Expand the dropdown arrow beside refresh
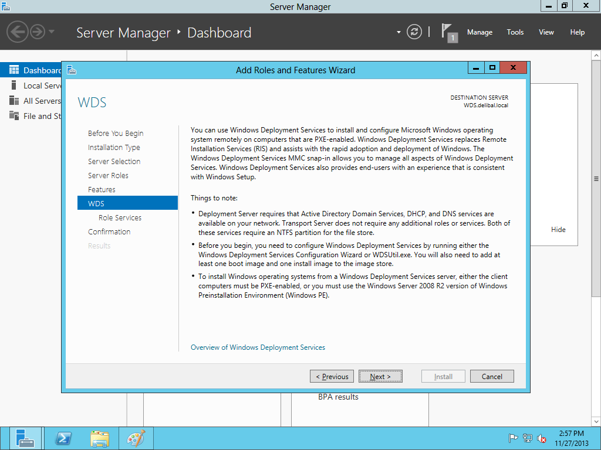 [399, 32]
